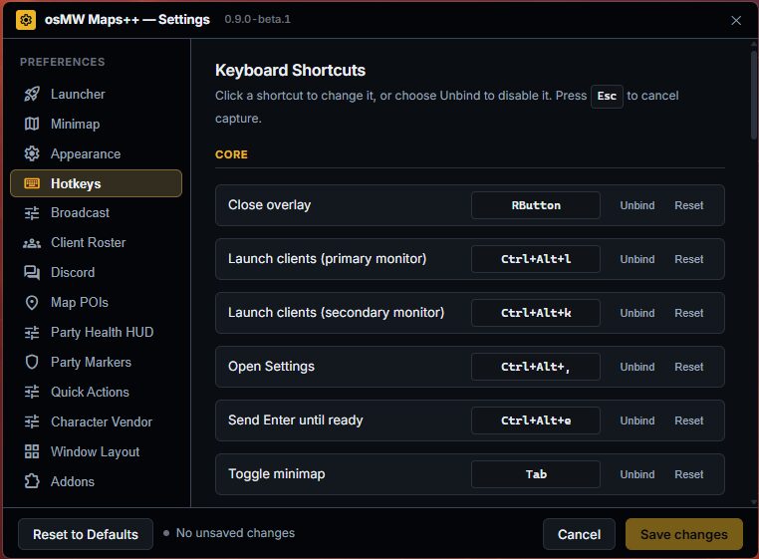Select Window Layout in sidebar
The image size is (759, 559).
(x=96, y=452)
